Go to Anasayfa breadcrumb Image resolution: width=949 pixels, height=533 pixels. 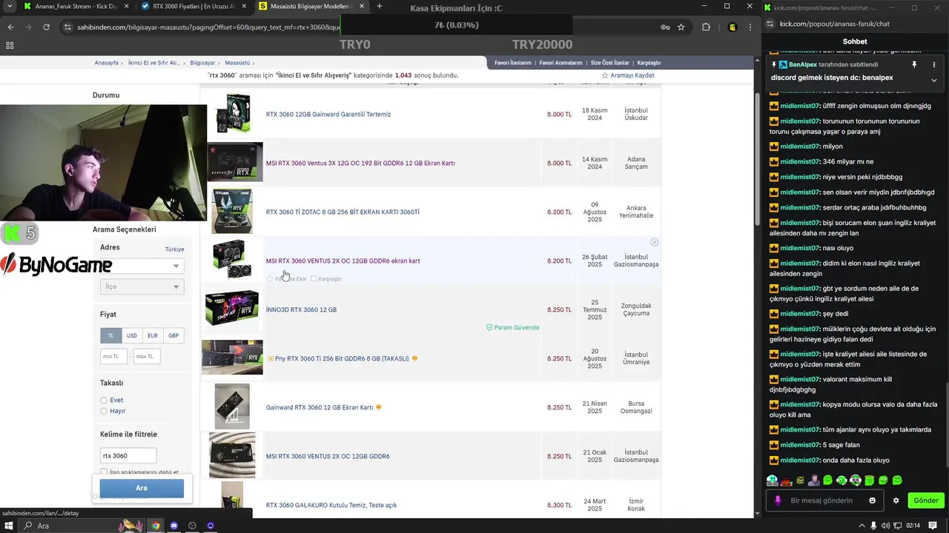tap(106, 63)
